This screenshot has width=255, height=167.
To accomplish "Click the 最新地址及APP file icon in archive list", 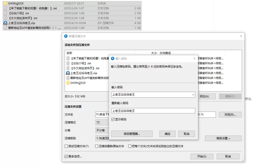I will tap(68, 78).
